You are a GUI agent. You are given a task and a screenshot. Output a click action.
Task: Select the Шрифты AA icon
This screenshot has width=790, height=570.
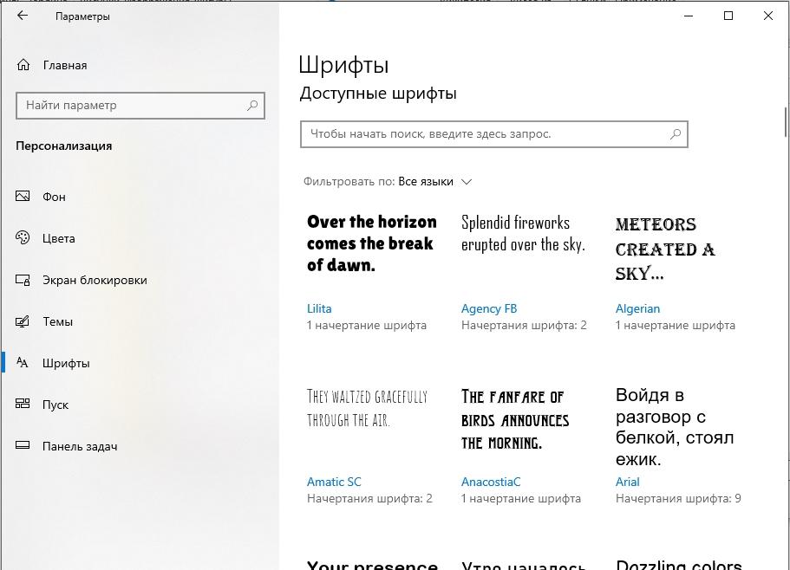tap(23, 362)
